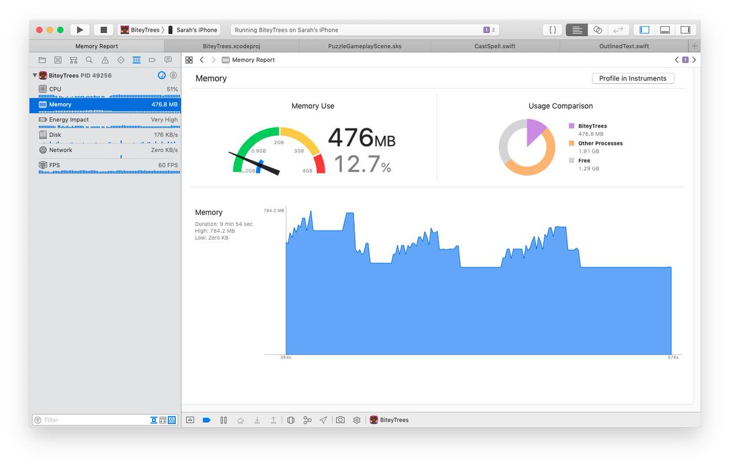Collapse the BiteyTrees process disclosure triangle

click(35, 75)
